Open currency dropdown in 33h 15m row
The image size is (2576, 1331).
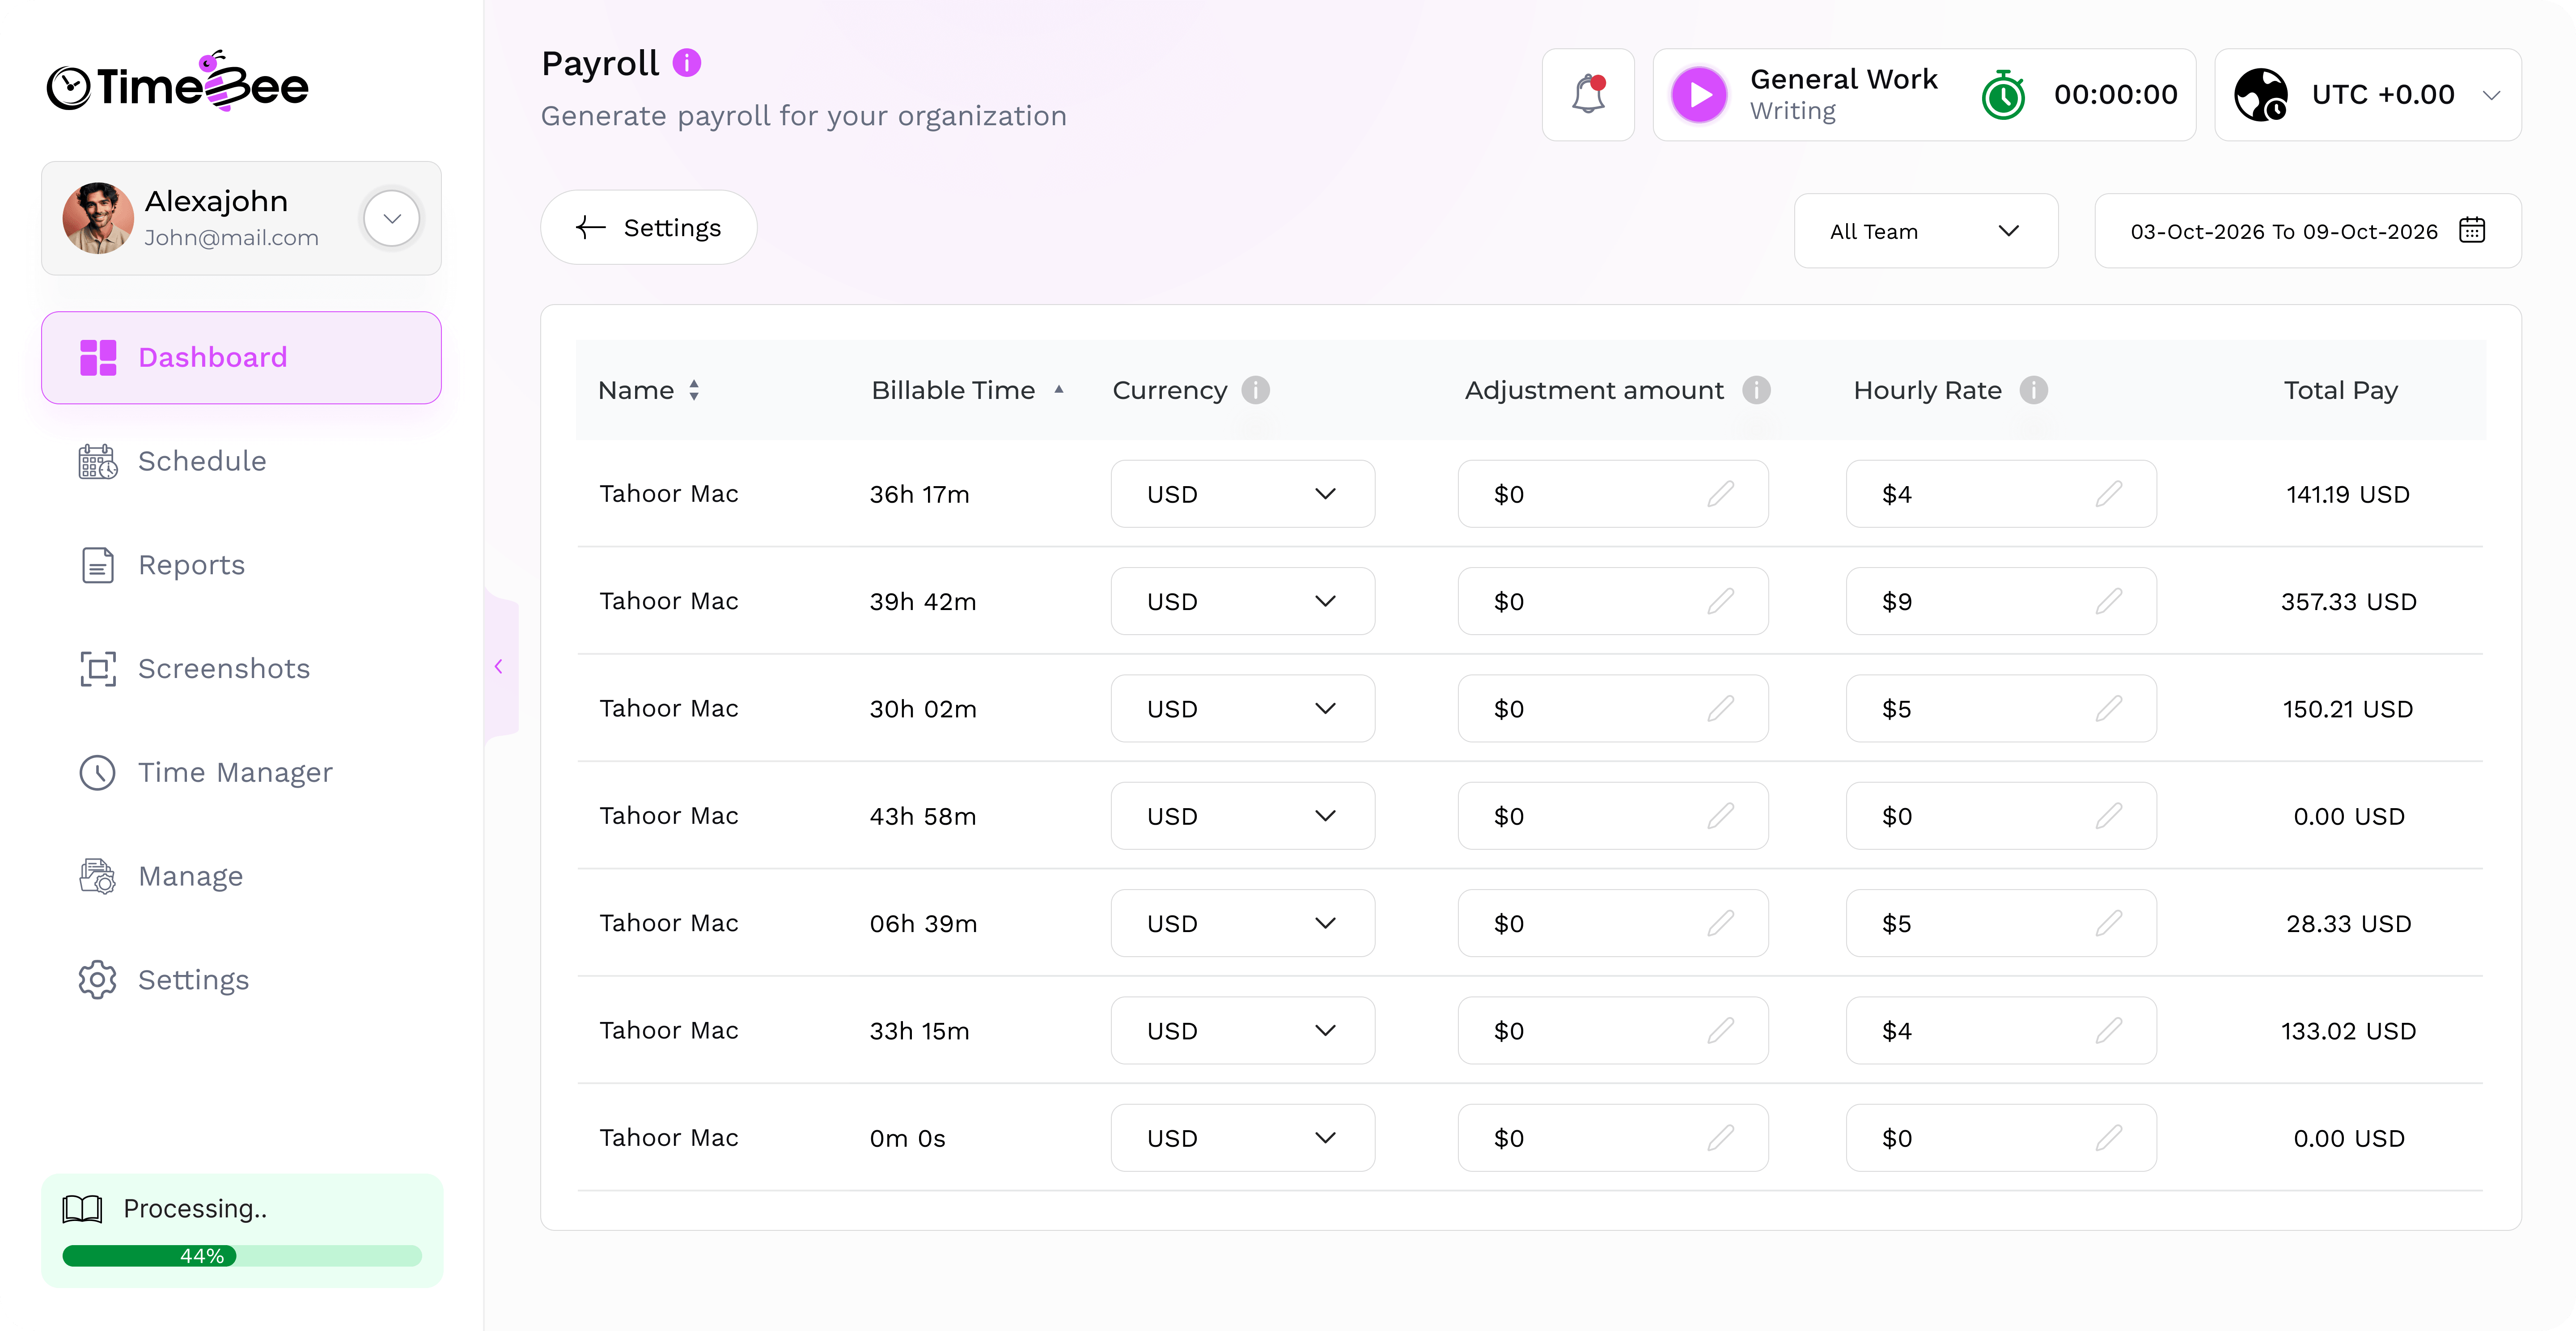1243,1030
